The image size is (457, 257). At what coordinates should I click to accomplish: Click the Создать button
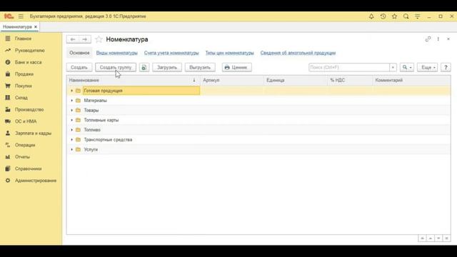tap(79, 67)
